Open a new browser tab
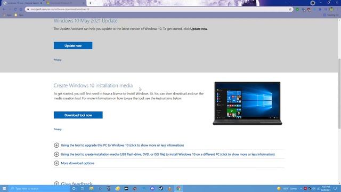The image size is (341, 192). click(x=90, y=3)
